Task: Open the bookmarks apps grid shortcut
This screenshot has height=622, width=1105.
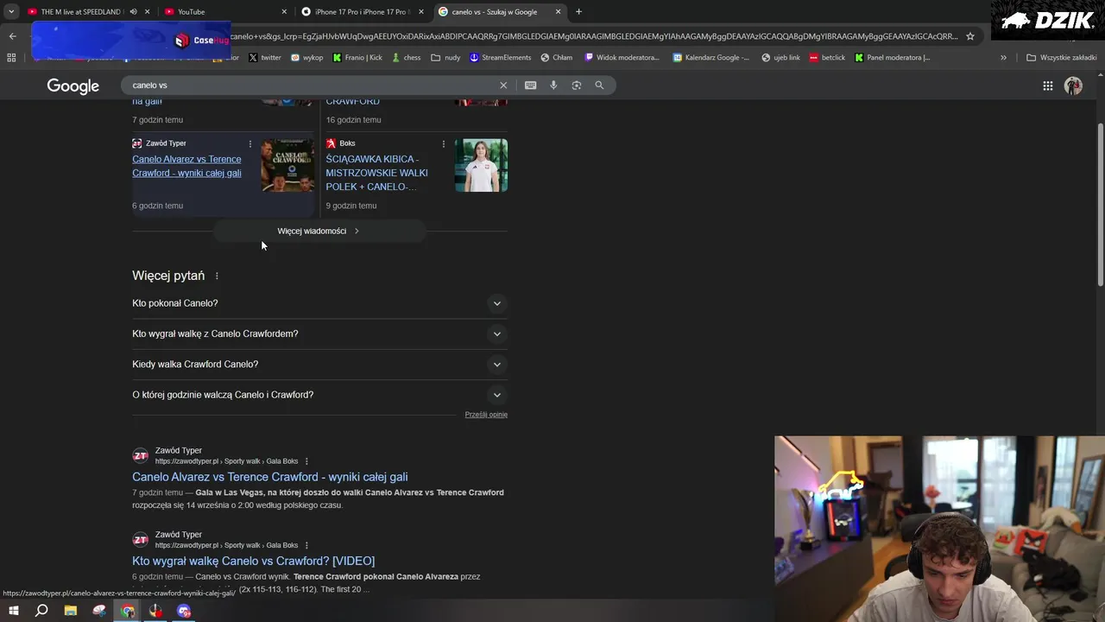Action: pos(11,58)
